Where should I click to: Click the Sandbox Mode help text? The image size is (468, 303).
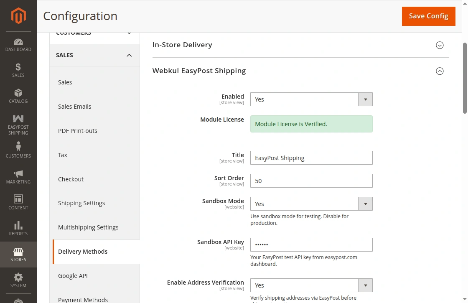point(299,220)
